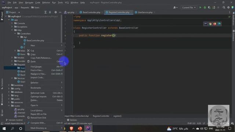Open the Current File run configuration dropdown
The image size is (235, 132).
pos(189,7)
